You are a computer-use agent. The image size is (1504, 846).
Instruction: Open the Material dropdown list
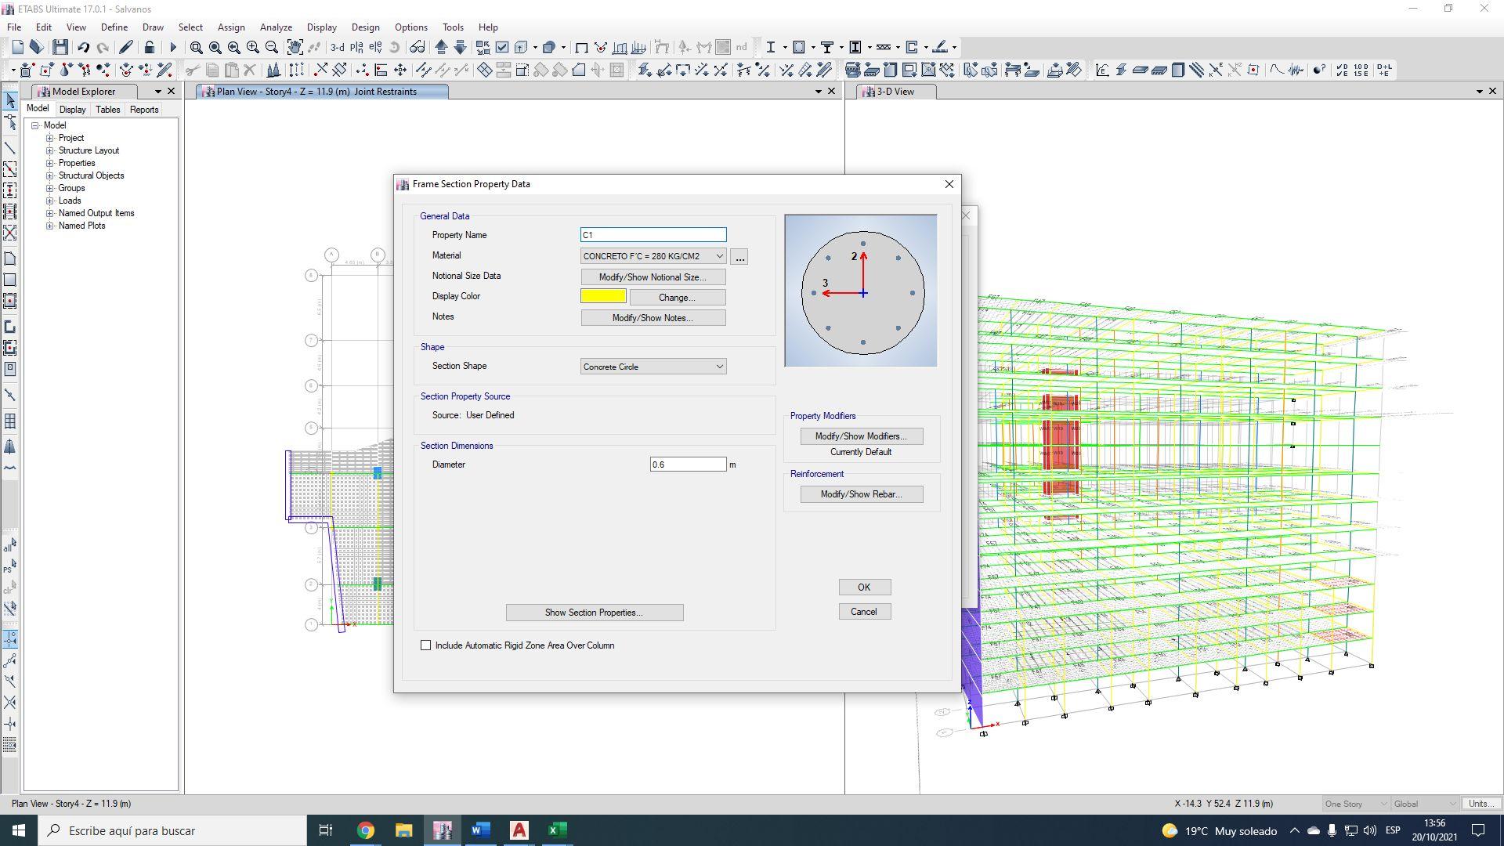tap(719, 256)
